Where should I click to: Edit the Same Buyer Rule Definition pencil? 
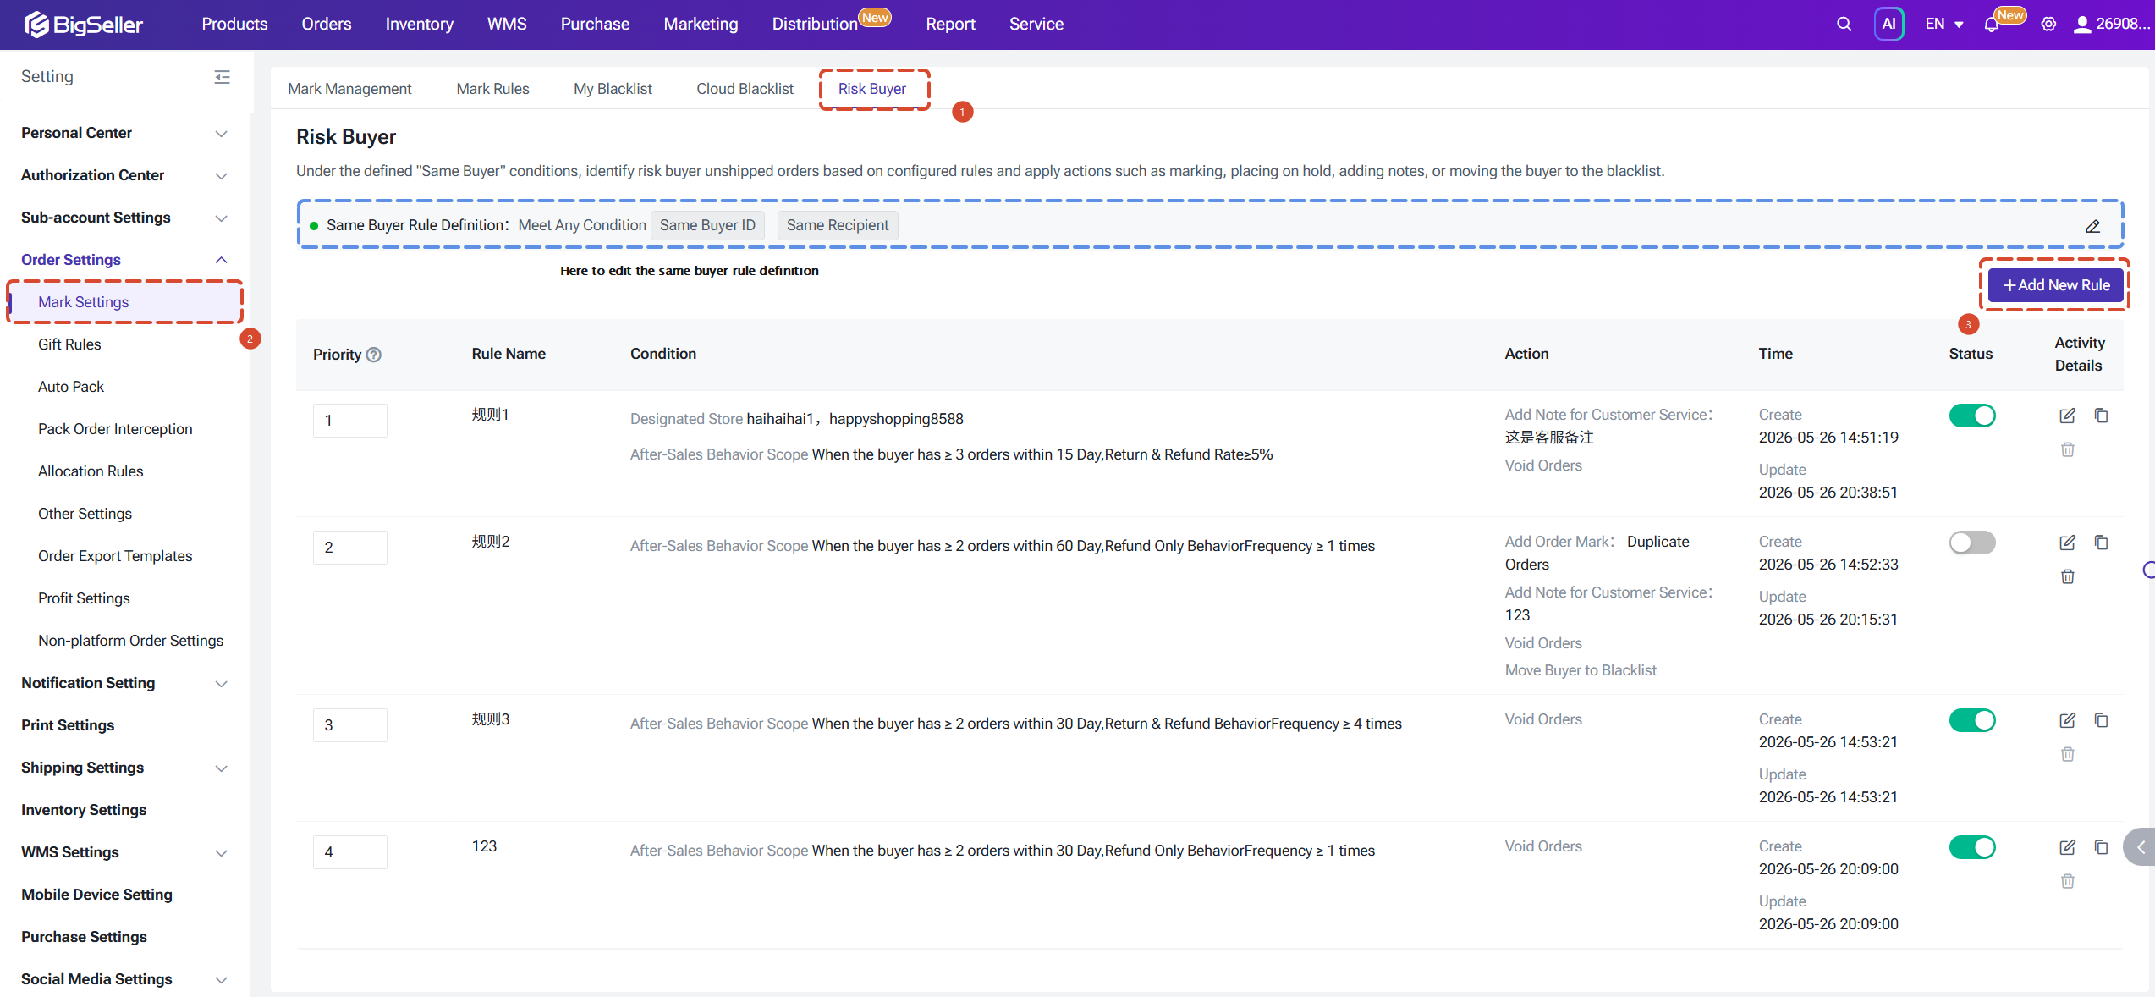click(x=2092, y=226)
